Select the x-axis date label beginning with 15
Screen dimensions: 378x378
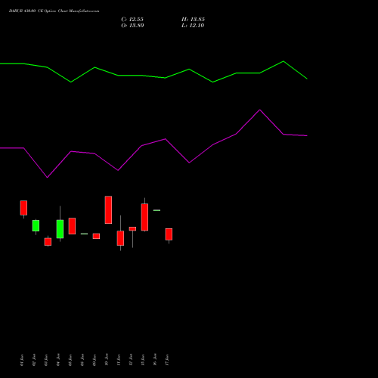[143, 360]
